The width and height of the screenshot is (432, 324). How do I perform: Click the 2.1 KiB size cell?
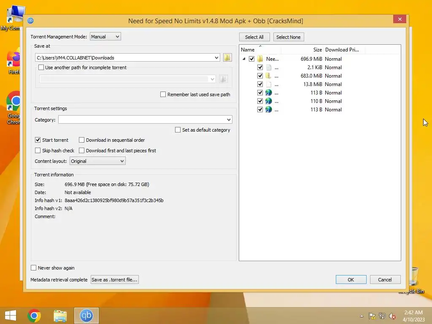pos(315,67)
